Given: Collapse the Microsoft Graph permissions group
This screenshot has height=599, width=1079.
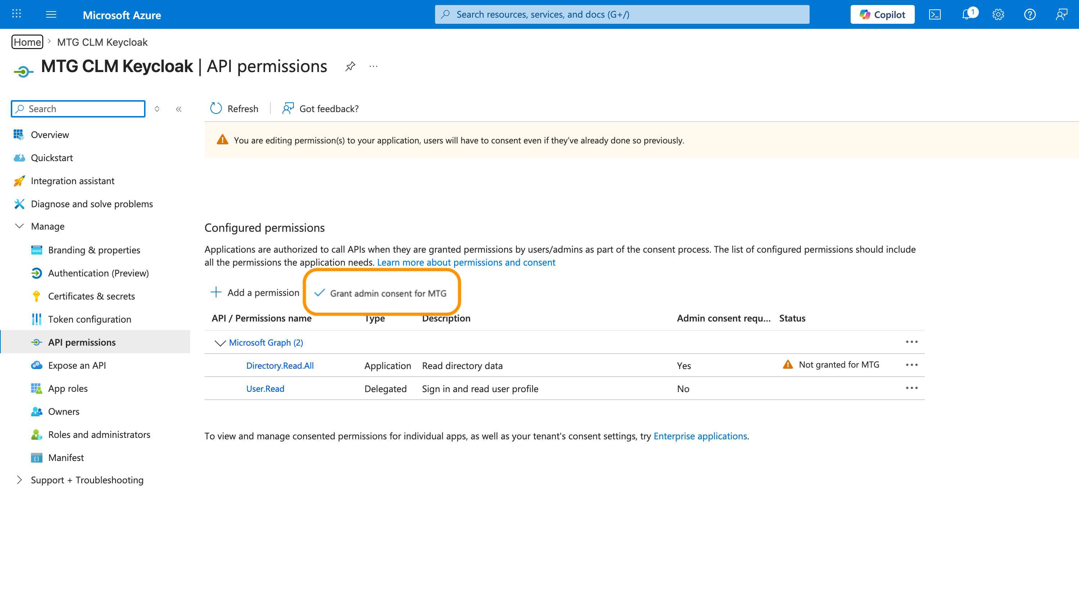Looking at the screenshot, I should click(220, 343).
